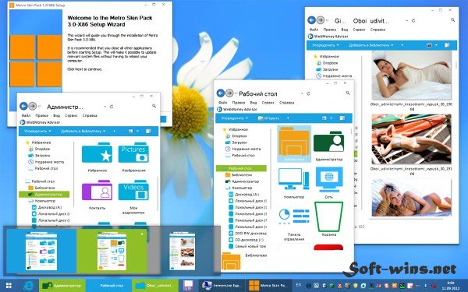Viewport: 468px width, 292px height.
Task: Open Internet Explorer from the taskbar
Action: [29, 286]
